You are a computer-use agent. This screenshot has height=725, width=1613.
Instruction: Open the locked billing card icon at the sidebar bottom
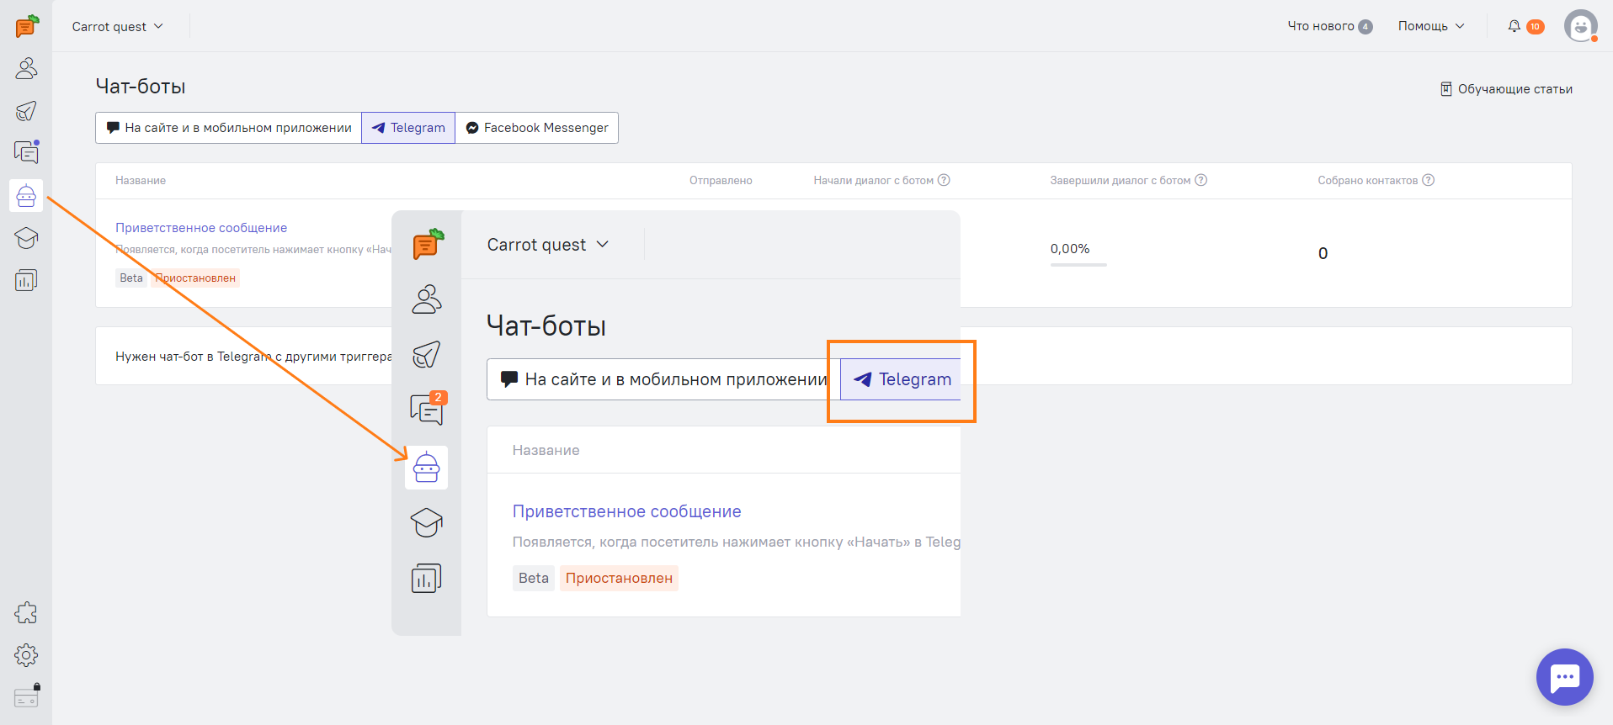click(26, 696)
